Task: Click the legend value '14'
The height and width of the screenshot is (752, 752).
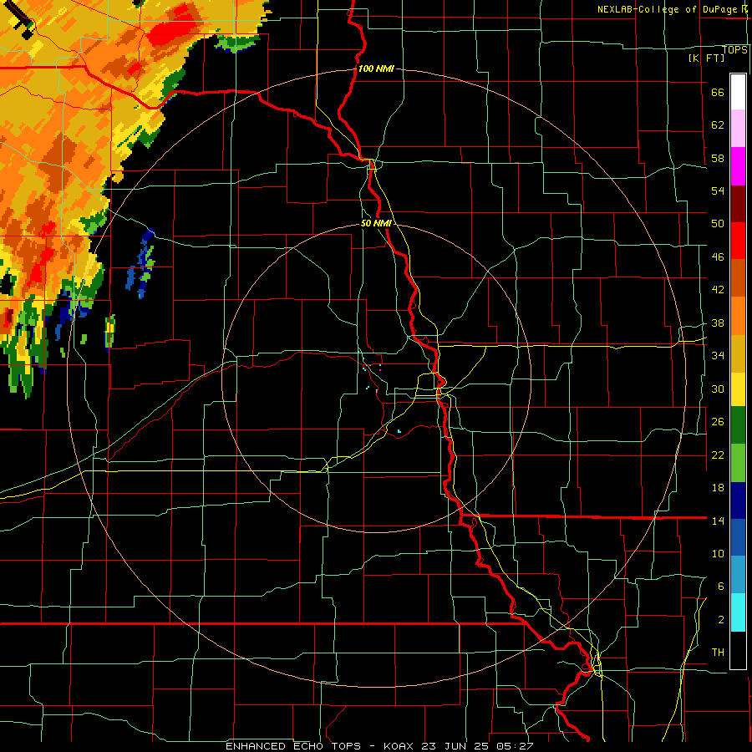Action: (718, 521)
